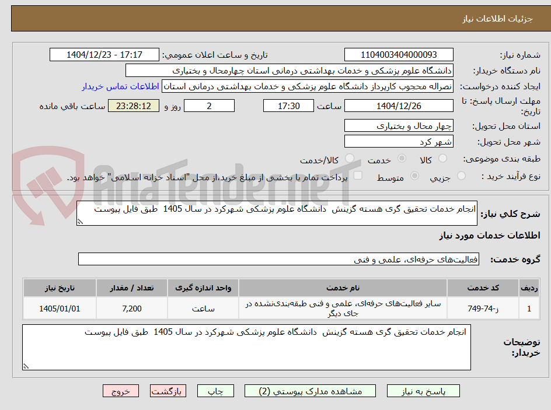551x410 pixels.
Task: Click the unit cell 'ساعت' in the table
Action: [x=203, y=309]
